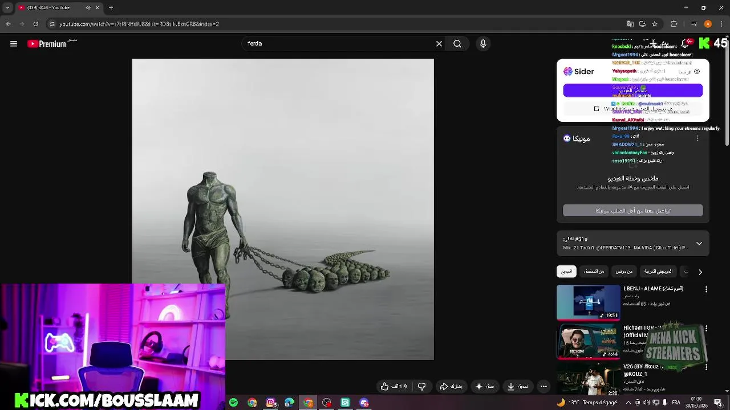Expand the Mix playlist panel chevron
The image size is (730, 410).
click(x=699, y=244)
